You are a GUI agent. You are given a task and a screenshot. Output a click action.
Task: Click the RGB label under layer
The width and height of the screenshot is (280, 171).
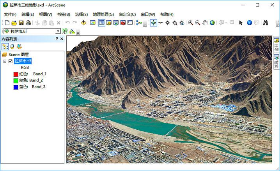[x=25, y=67]
